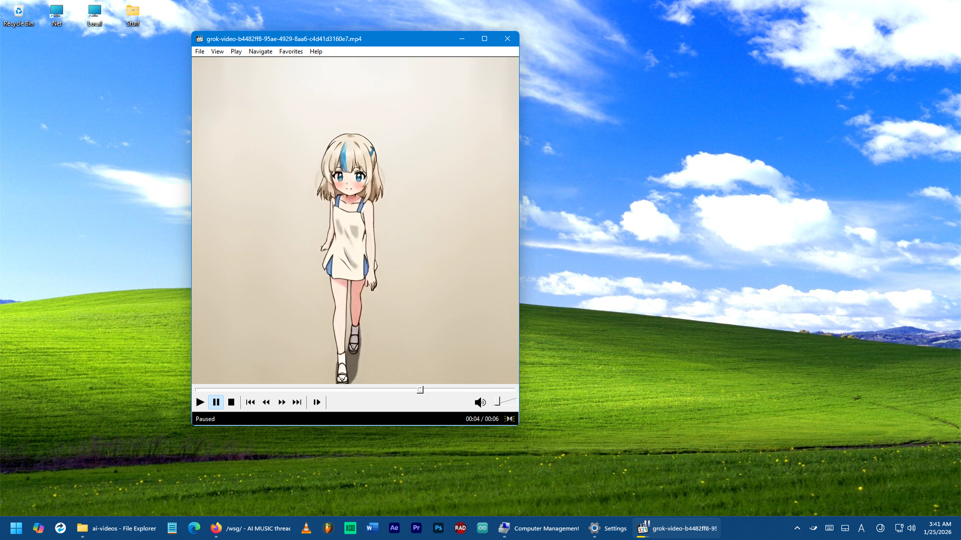Screen dimensions: 961x540
Task: Click the 00:04 / 00:06 time display
Action: point(482,419)
